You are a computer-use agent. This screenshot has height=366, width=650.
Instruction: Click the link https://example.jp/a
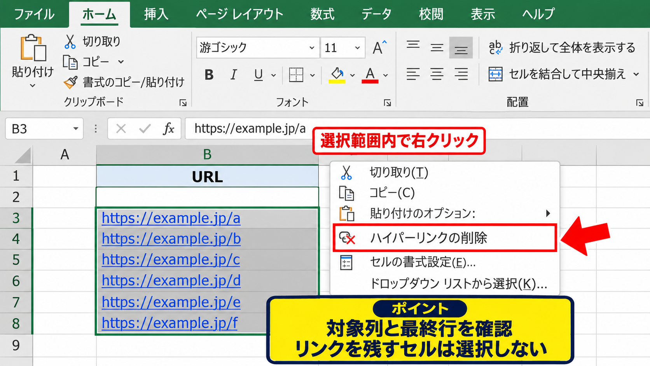point(171,218)
